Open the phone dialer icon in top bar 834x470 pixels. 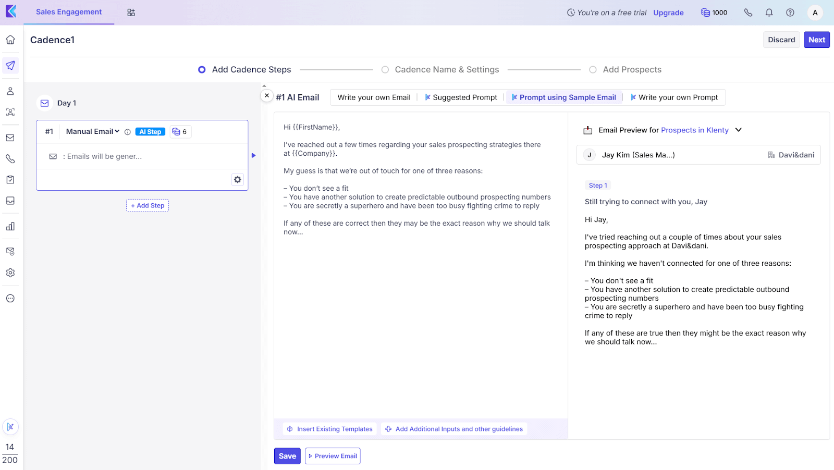(x=748, y=13)
